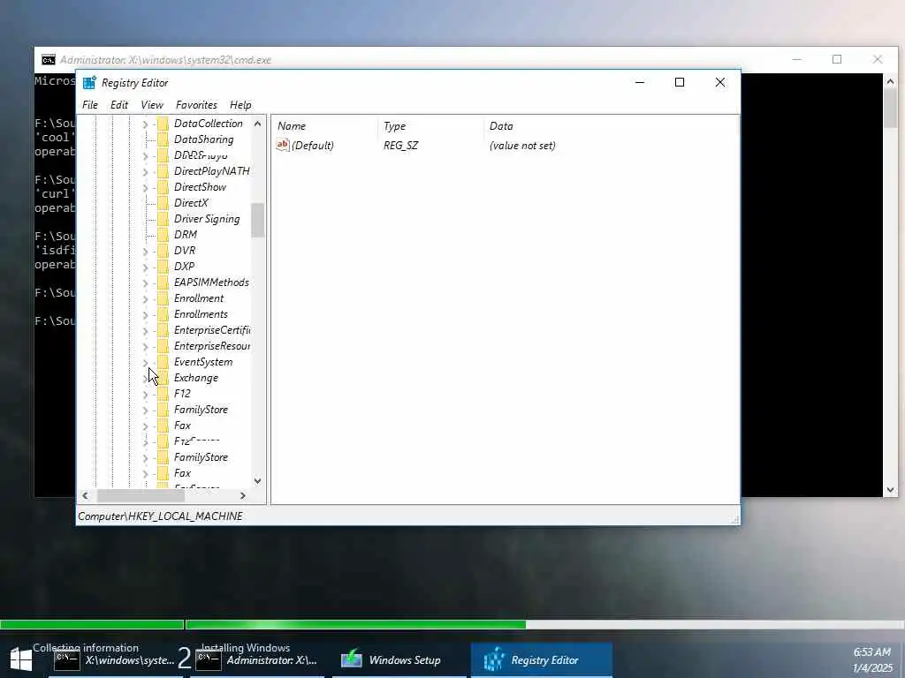Image resolution: width=905 pixels, height=678 pixels.
Task: Activate the X:\windows\syste... taskbar item
Action: [x=114, y=660]
